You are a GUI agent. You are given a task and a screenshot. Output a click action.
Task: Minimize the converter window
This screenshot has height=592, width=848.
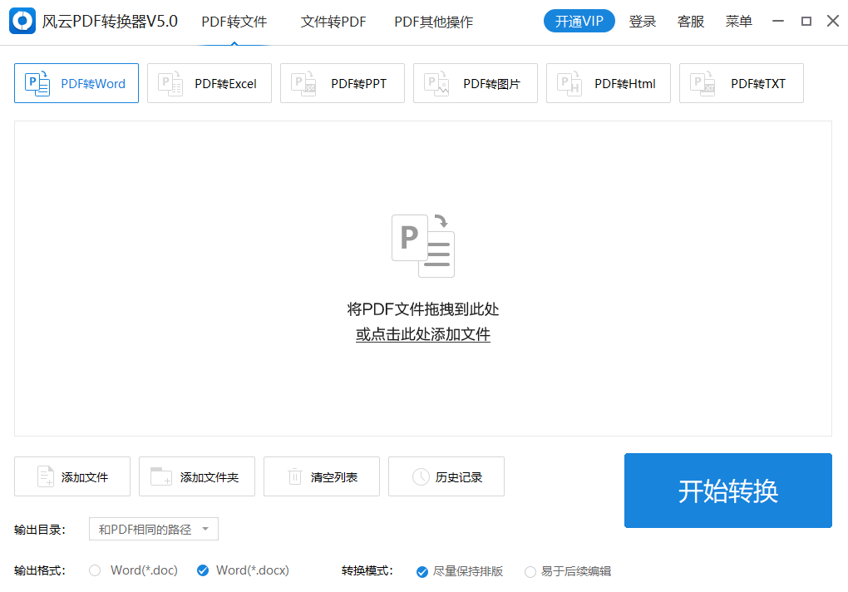pos(778,21)
